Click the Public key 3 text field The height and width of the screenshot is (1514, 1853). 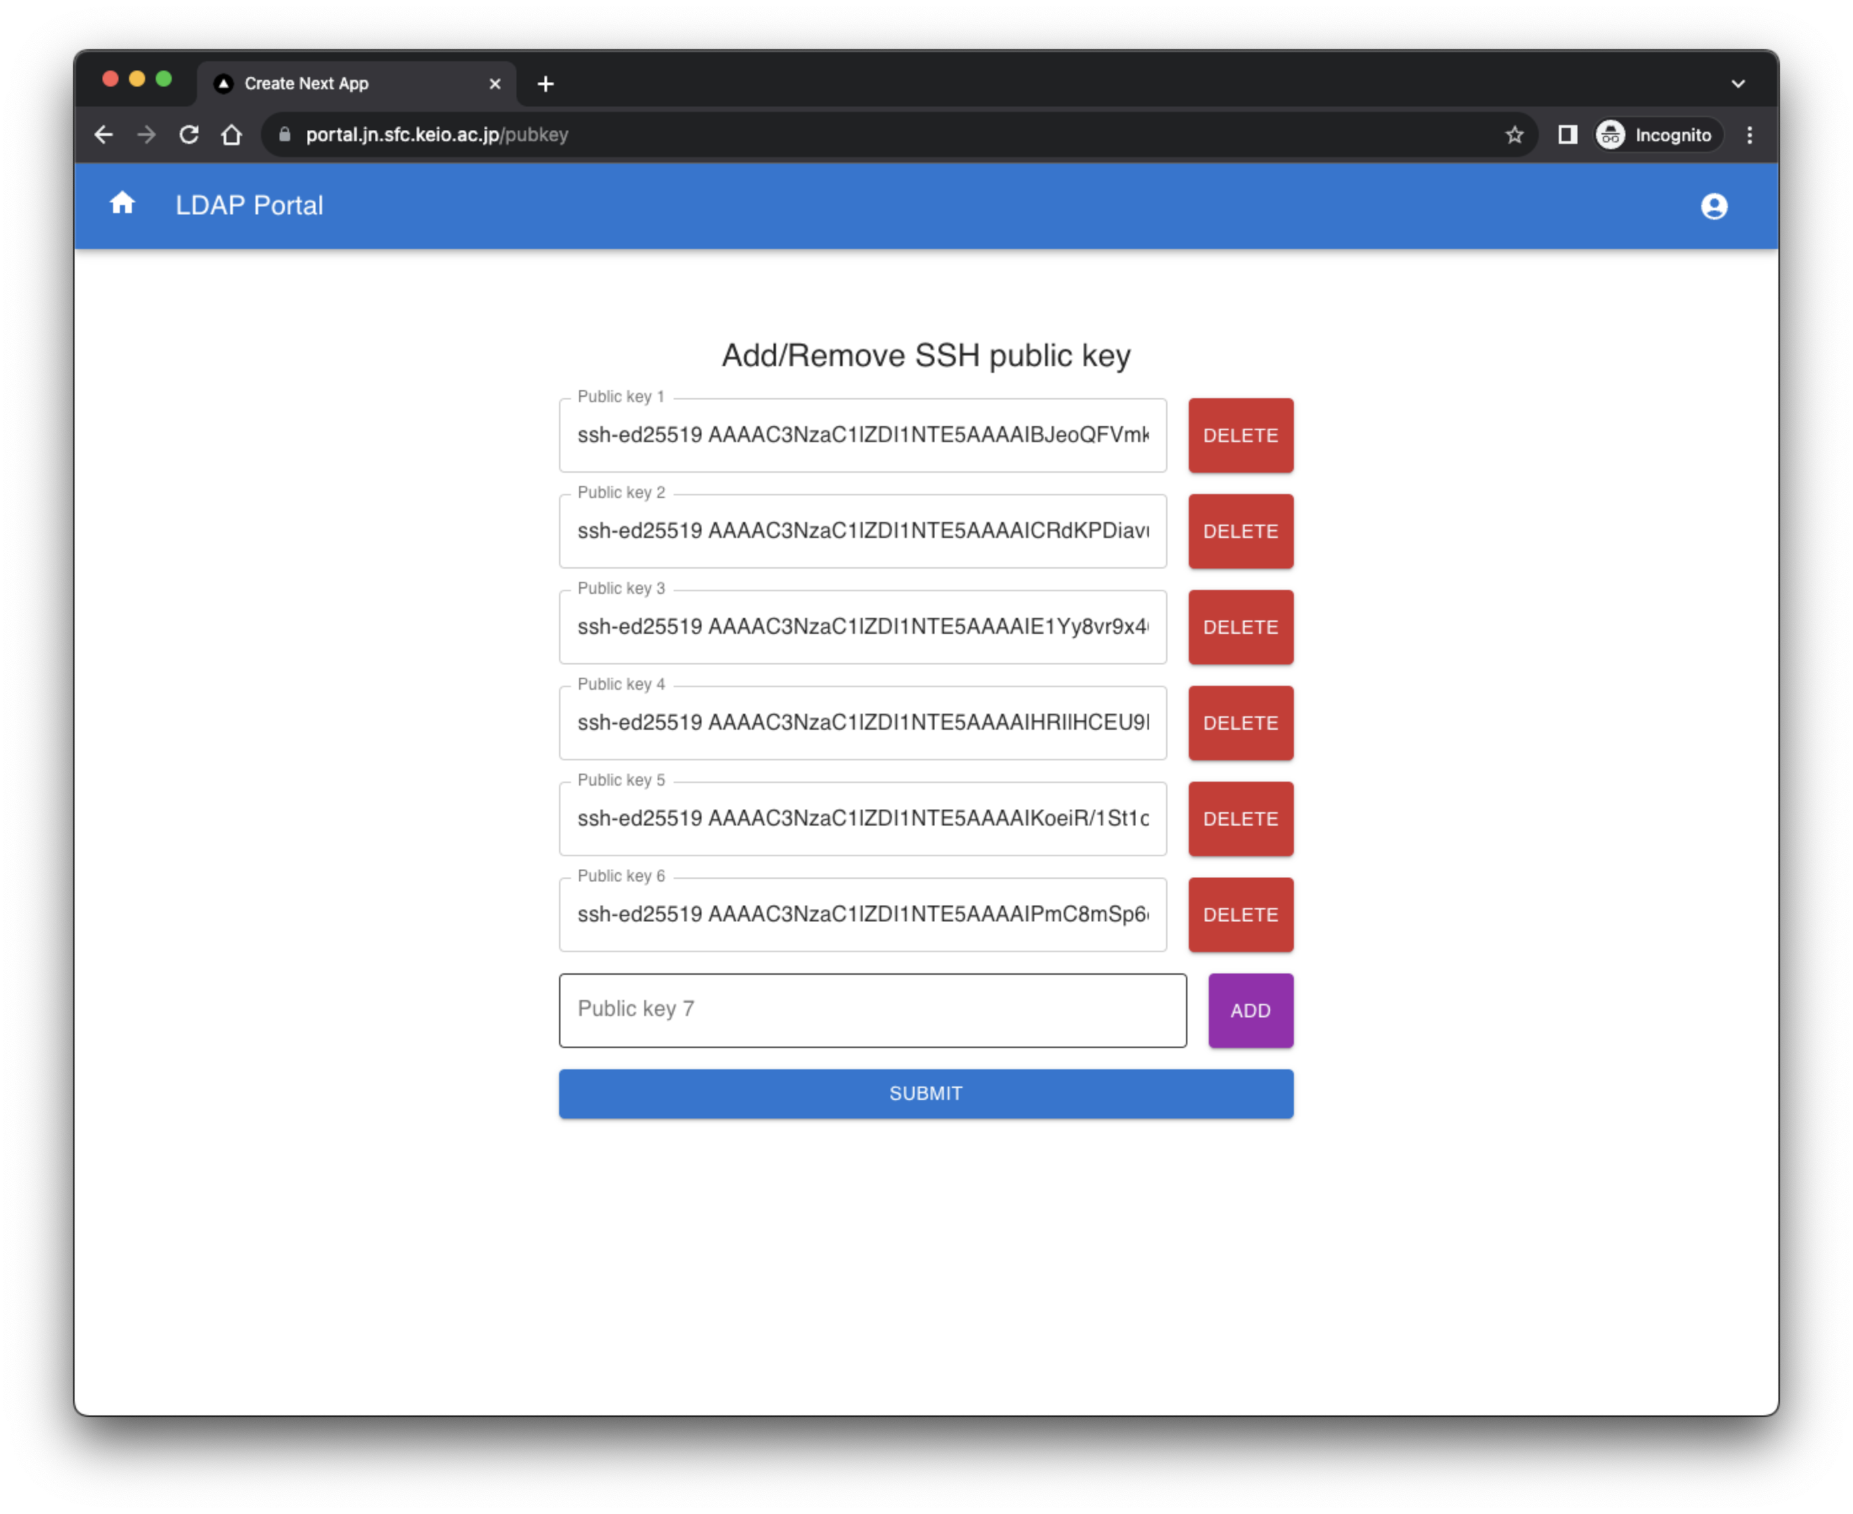861,627
